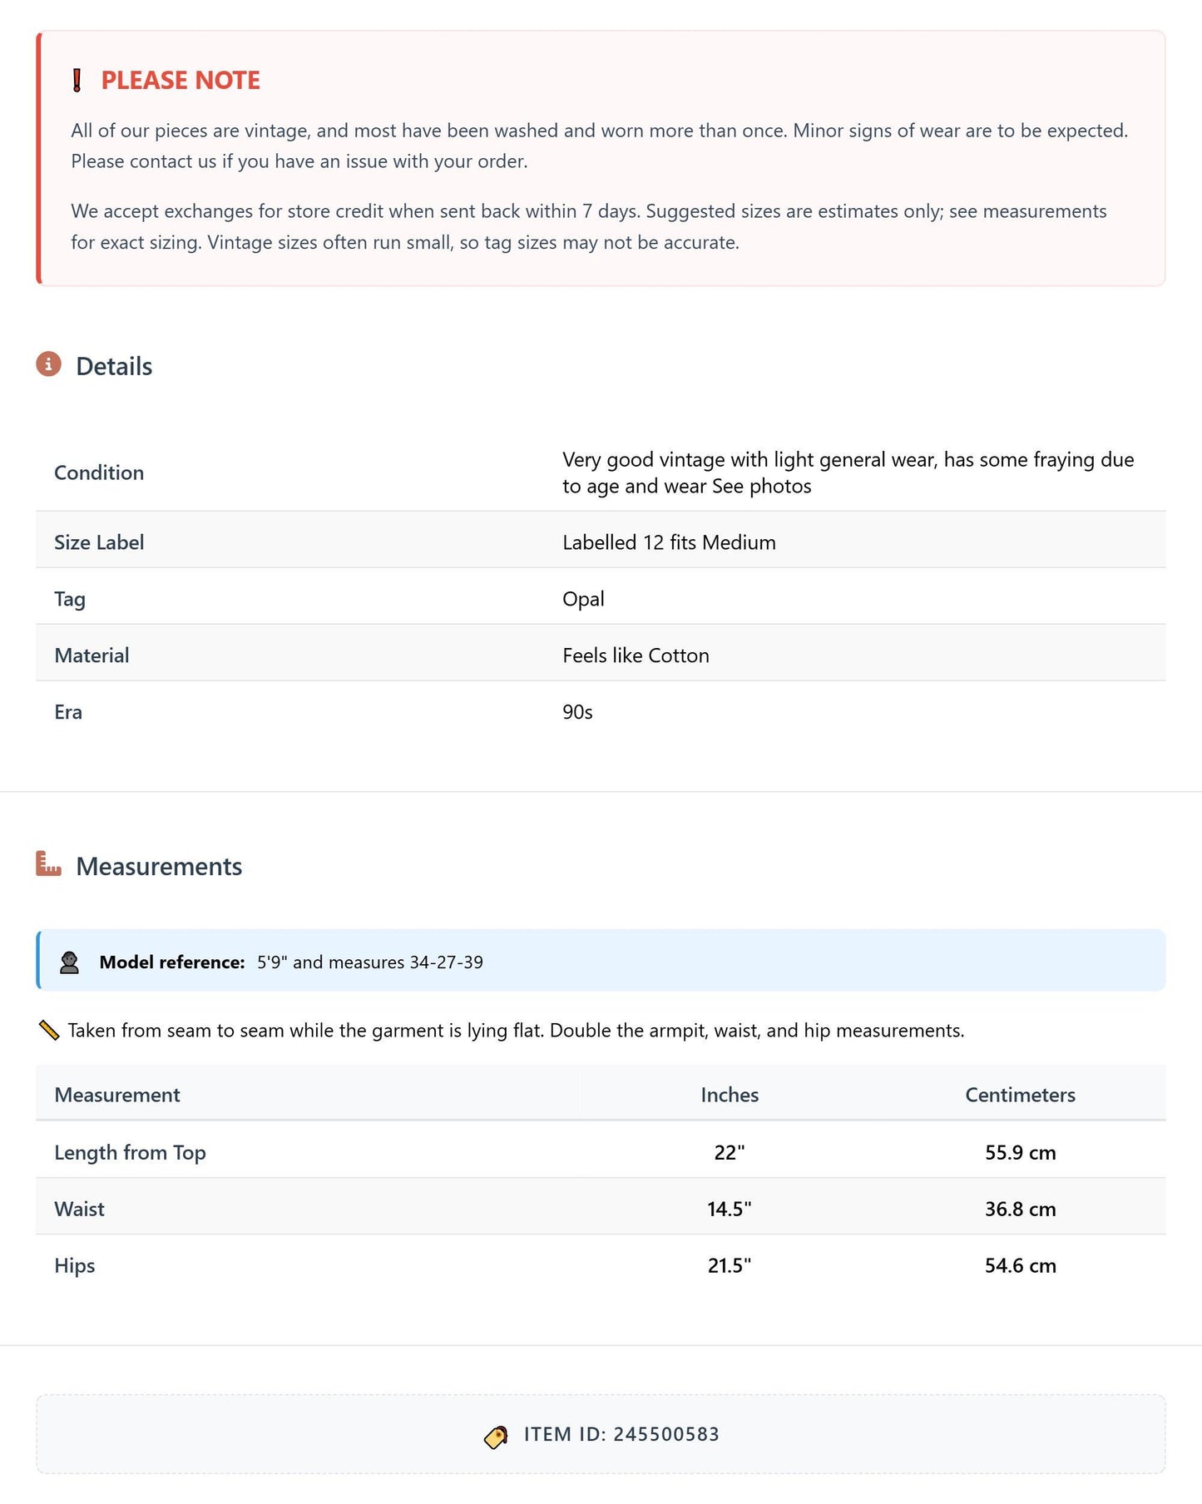Click the model reference person icon
Viewport: 1202px width, 1504px height.
click(x=70, y=962)
